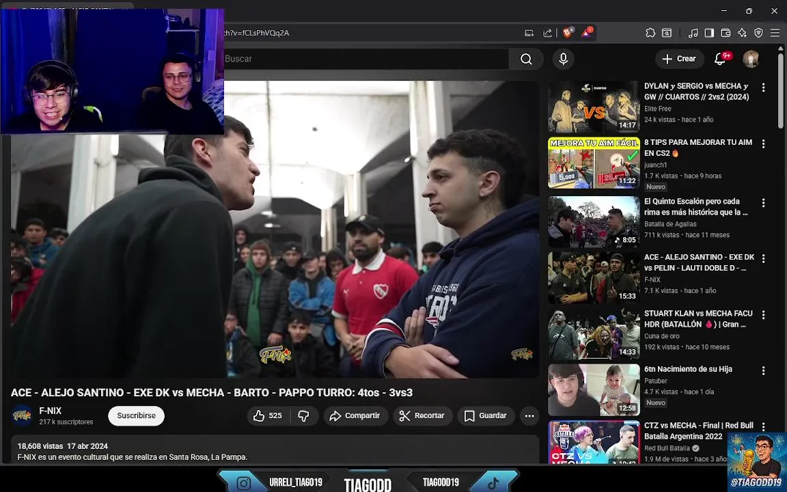The height and width of the screenshot is (492, 787).
Task: Dislike the video with thumbs down
Action: tap(303, 415)
